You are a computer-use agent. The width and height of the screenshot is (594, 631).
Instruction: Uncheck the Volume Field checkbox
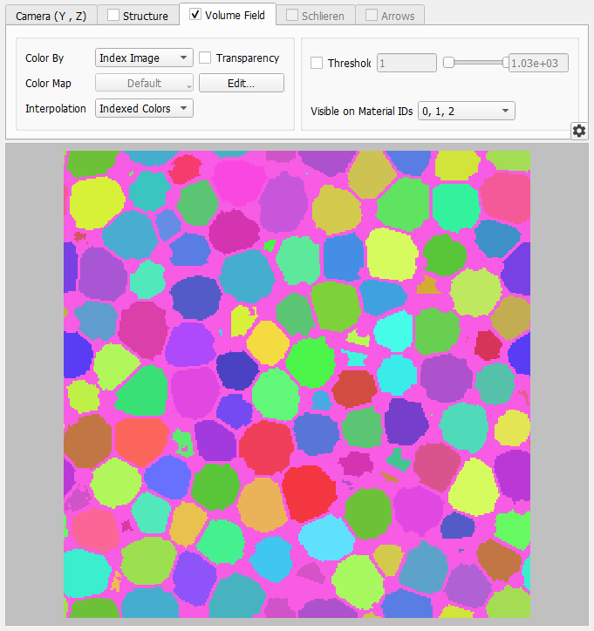point(195,15)
